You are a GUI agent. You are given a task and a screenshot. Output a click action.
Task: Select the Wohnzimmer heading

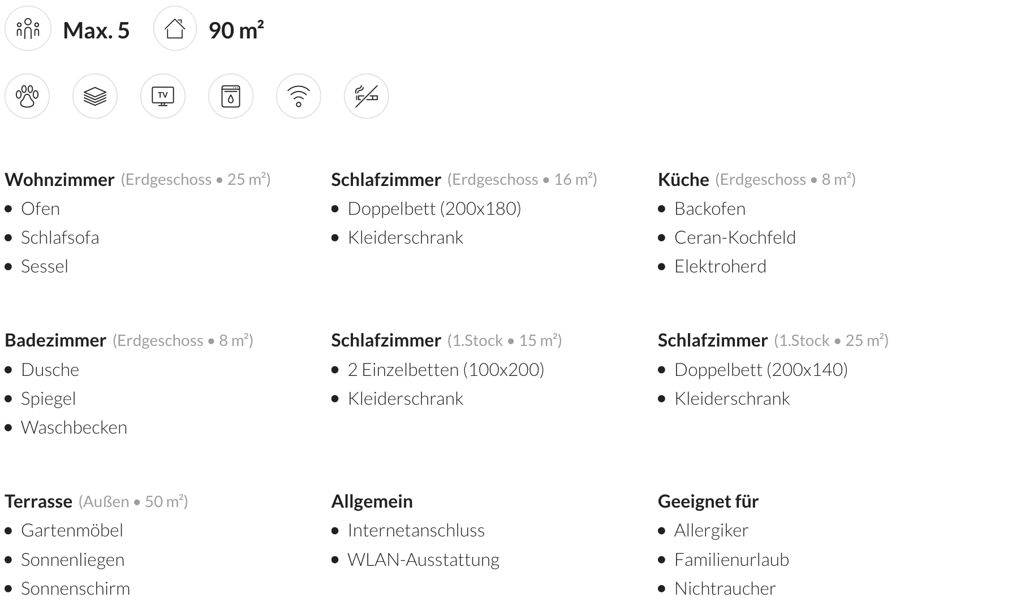tap(59, 180)
